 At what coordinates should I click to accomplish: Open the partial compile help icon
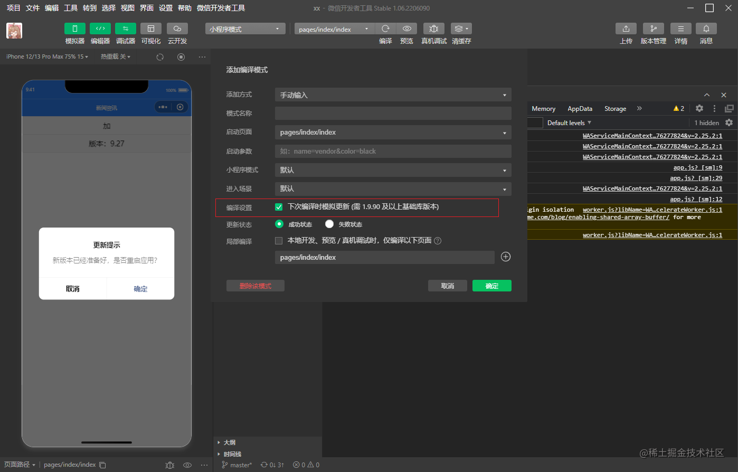438,241
